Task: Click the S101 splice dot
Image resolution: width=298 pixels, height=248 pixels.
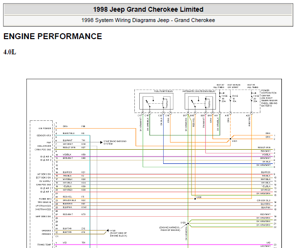Action: pos(231,139)
